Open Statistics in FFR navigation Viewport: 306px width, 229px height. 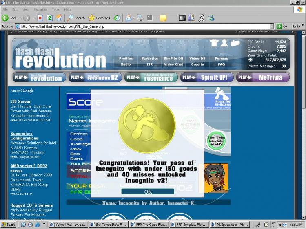150,59
